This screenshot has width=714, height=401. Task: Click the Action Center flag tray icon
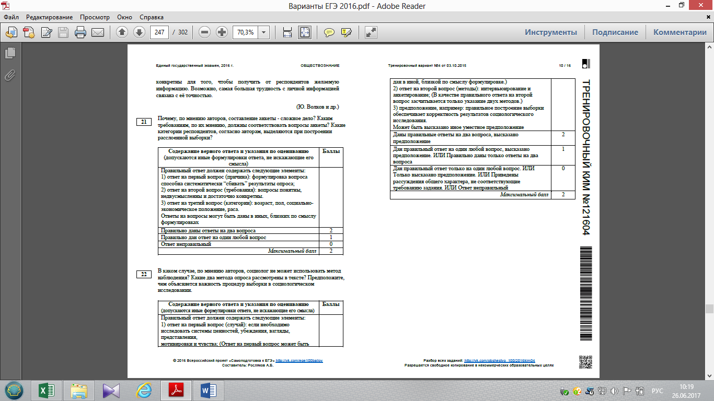click(627, 391)
